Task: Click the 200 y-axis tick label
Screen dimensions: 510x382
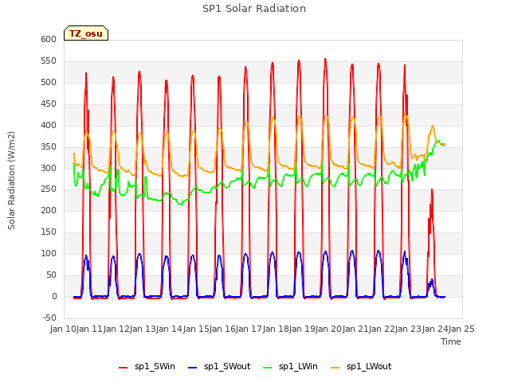Action: click(49, 210)
